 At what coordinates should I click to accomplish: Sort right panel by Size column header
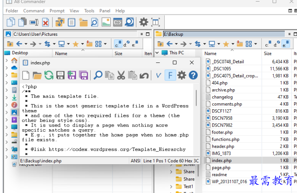pos(277,53)
